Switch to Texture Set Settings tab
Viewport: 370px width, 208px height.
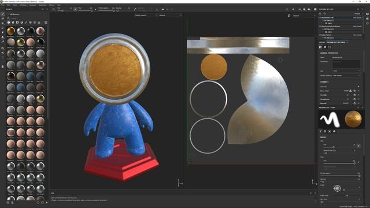336,42
